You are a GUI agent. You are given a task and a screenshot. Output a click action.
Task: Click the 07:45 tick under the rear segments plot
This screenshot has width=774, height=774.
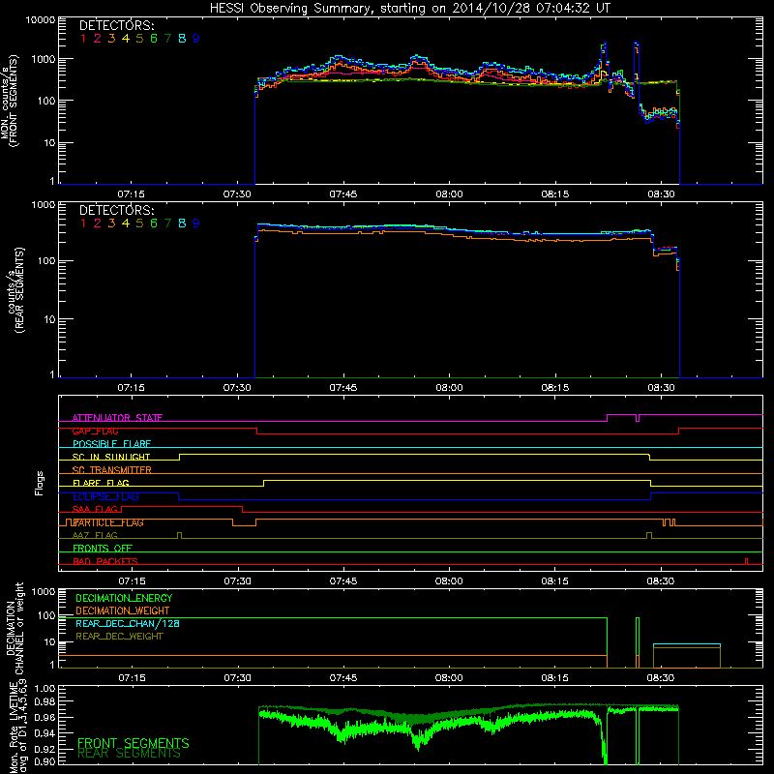343,388
